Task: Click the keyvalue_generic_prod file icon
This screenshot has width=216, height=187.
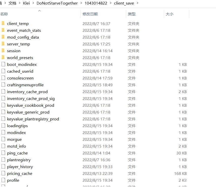Action: pyautogui.click(x=3, y=112)
